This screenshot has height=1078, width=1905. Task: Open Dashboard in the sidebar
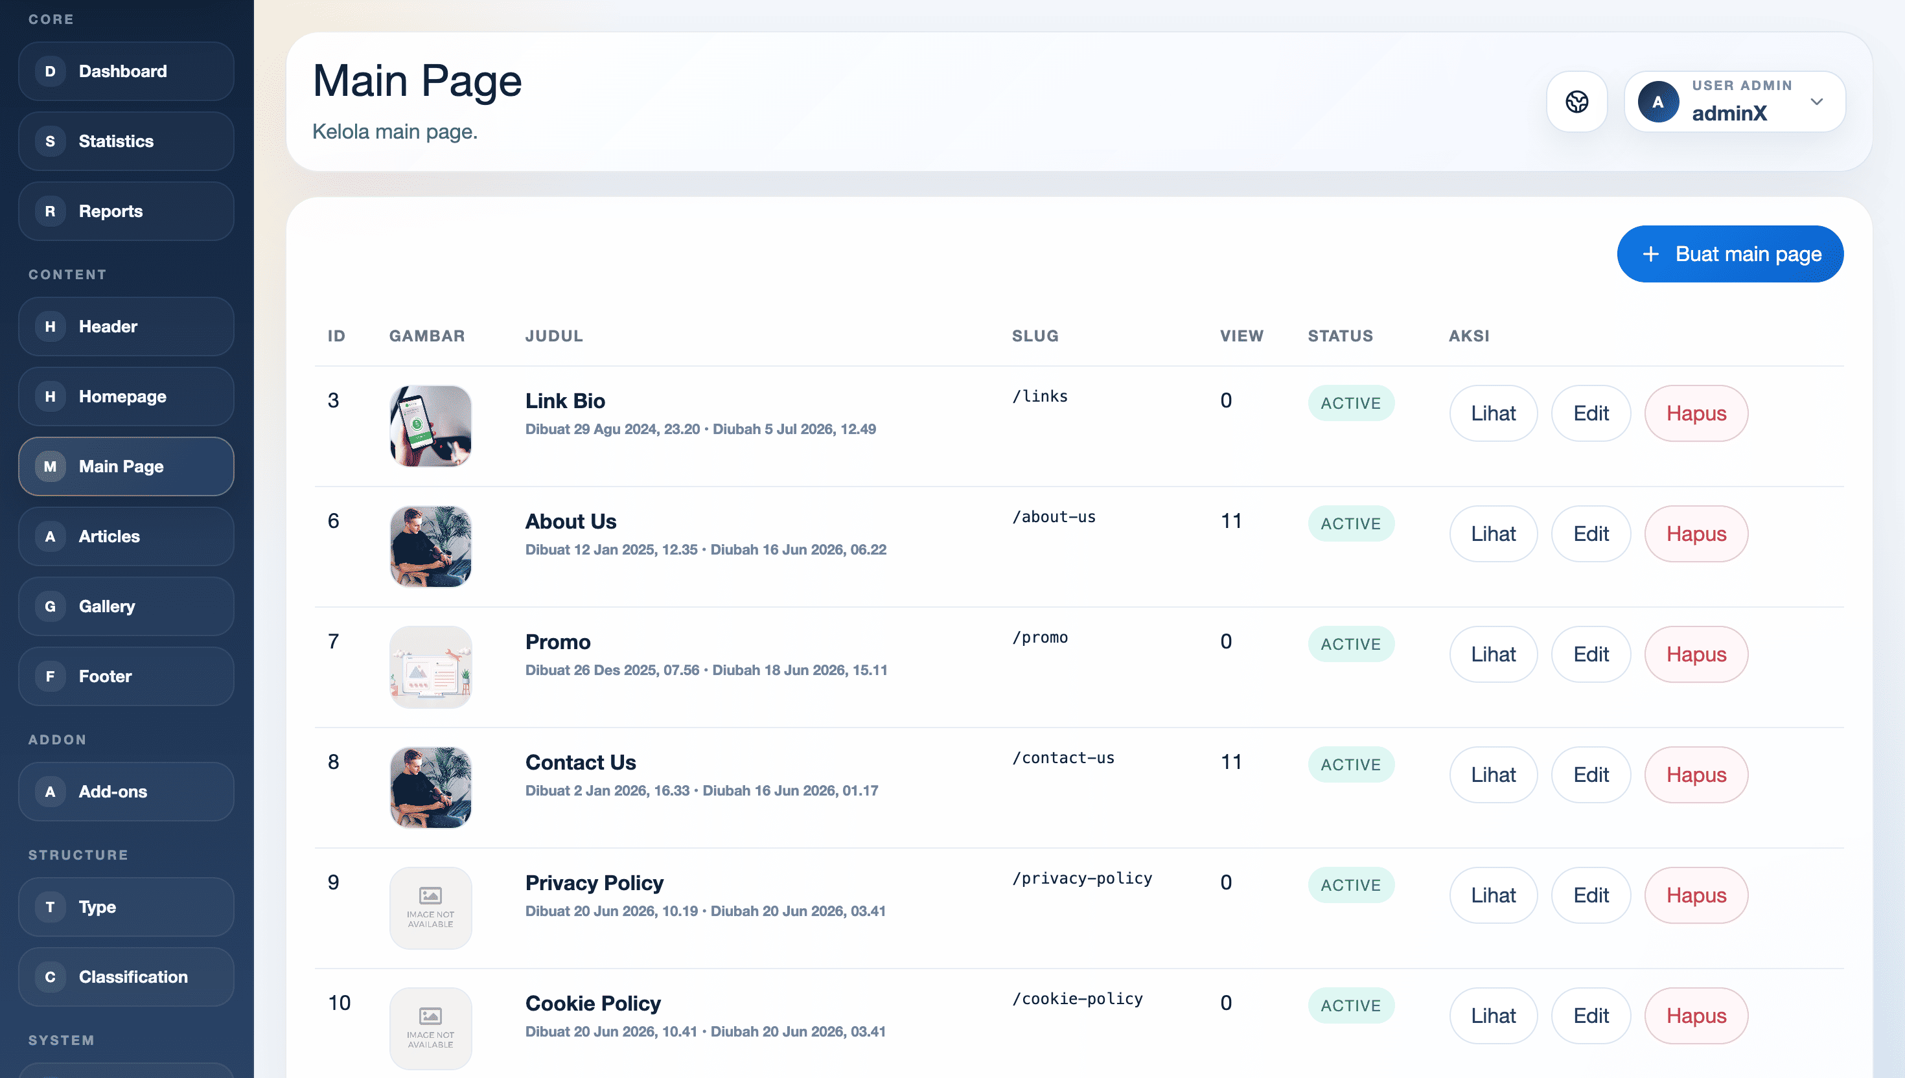coord(126,71)
